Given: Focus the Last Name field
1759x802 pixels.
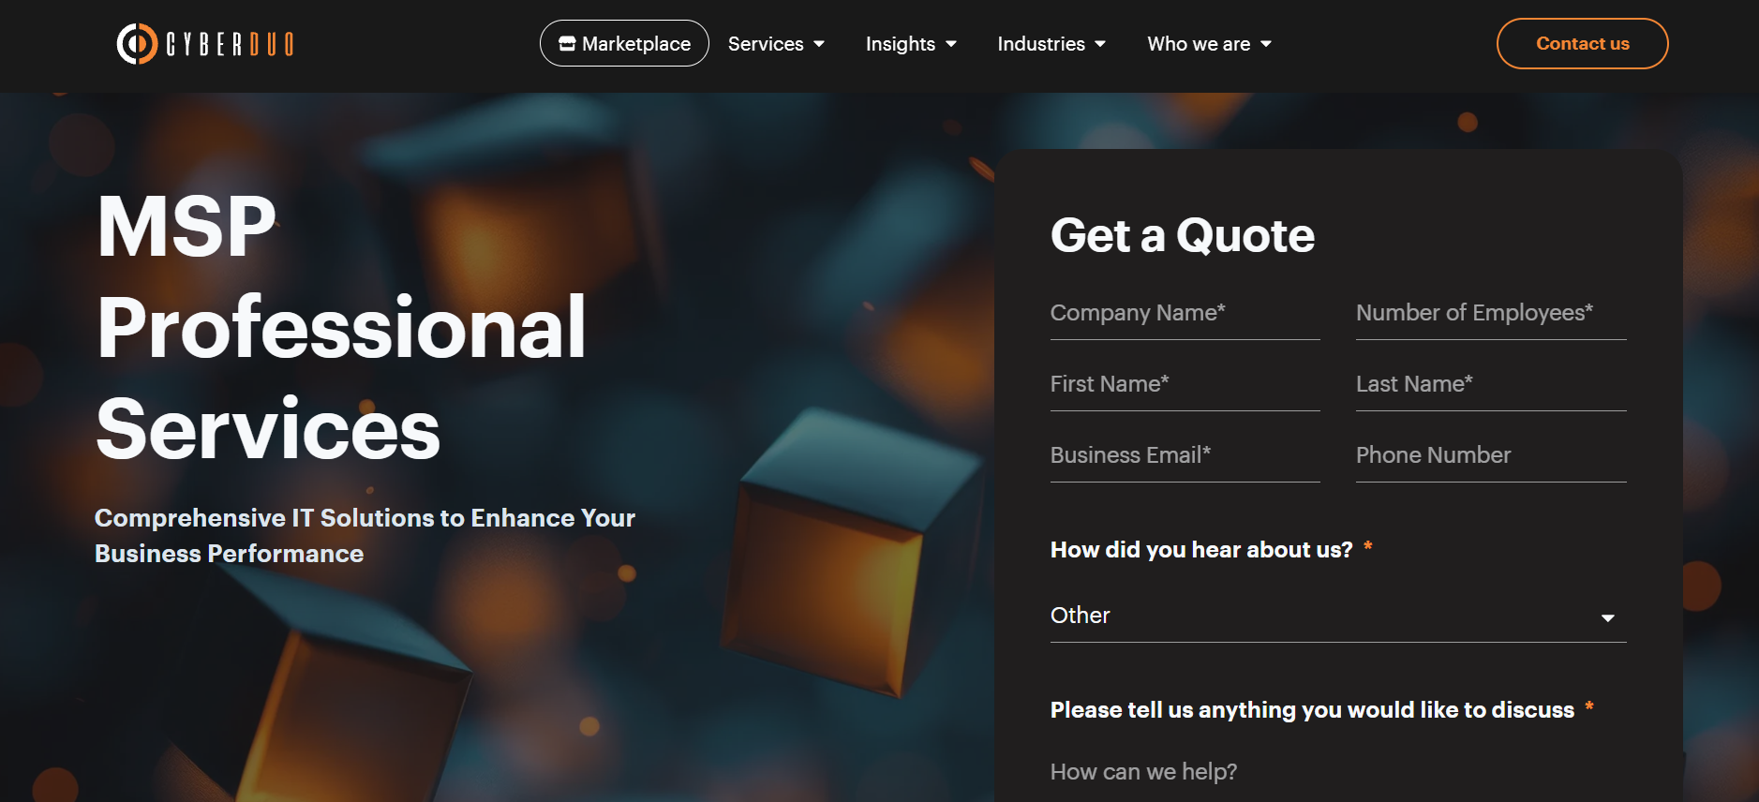Looking at the screenshot, I should [x=1491, y=385].
